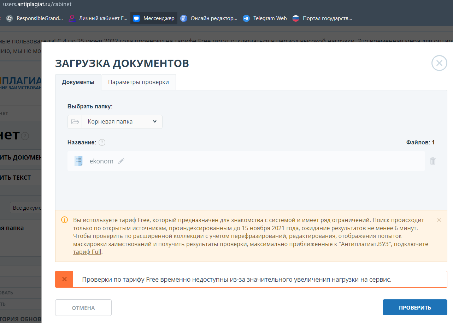Dismiss the Free tariff info notice
453x323 pixels.
tap(439, 220)
